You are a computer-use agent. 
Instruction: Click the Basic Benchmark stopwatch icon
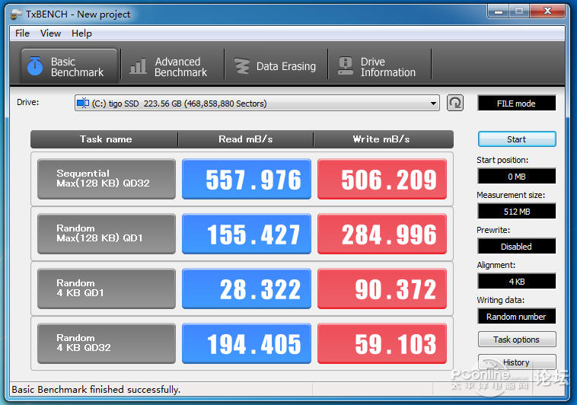pos(34,67)
